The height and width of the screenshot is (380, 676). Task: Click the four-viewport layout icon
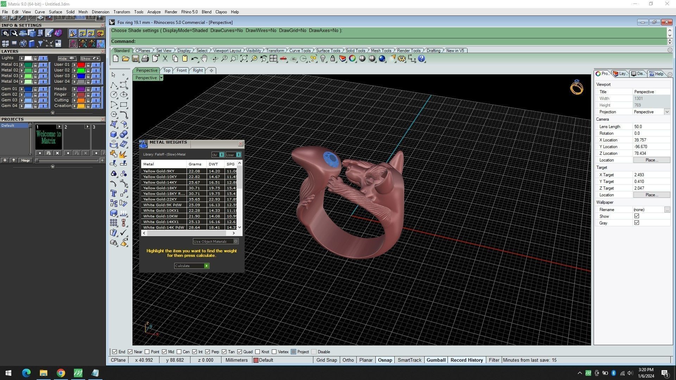pyautogui.click(x=273, y=59)
